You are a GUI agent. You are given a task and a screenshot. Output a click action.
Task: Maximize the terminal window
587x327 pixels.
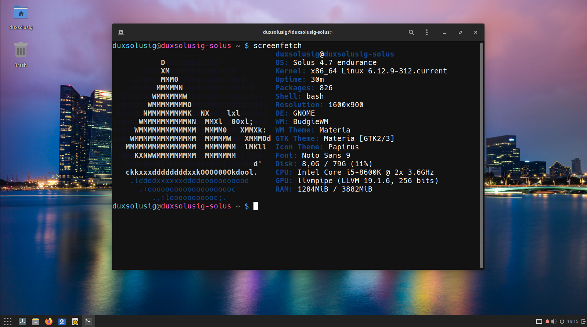tap(460, 32)
